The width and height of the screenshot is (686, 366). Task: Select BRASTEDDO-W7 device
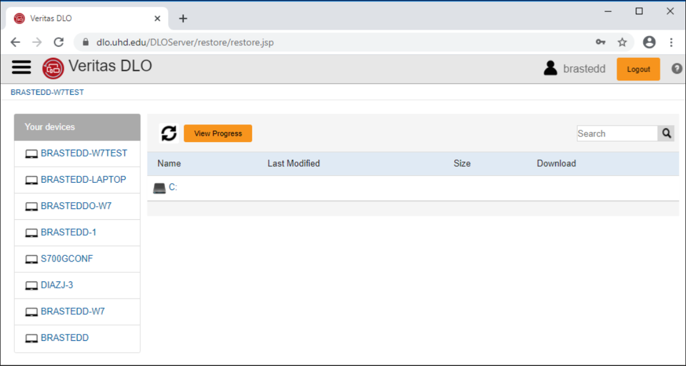(x=76, y=206)
